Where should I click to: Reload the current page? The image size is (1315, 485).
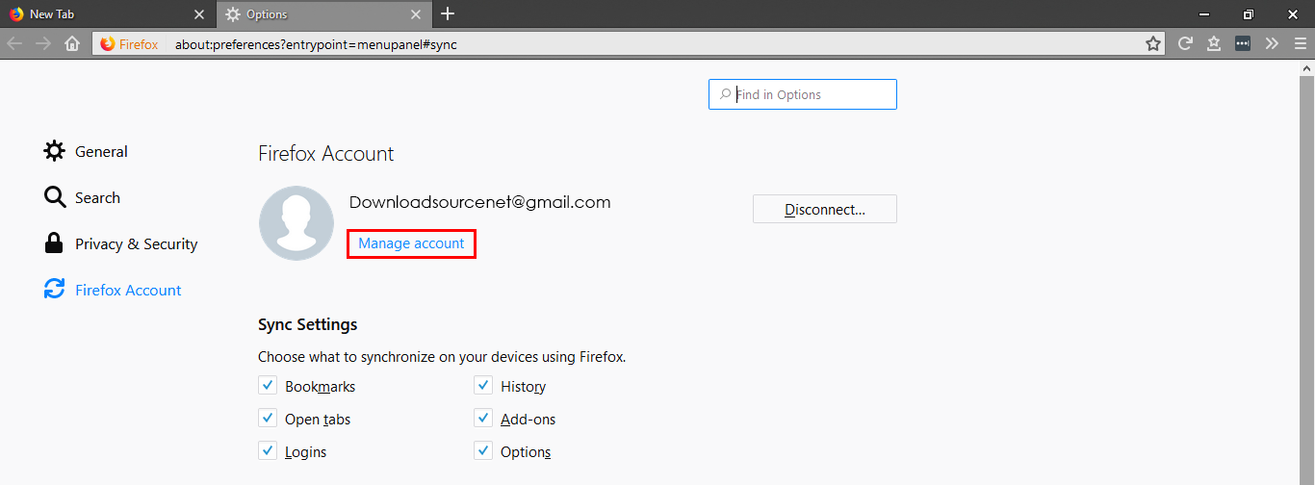click(1186, 44)
